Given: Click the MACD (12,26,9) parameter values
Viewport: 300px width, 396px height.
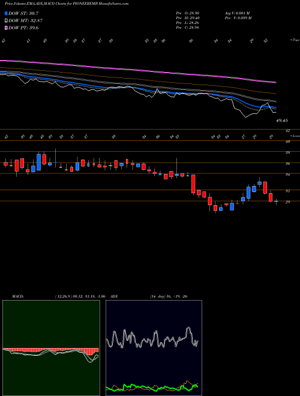Looking at the screenshot, I should point(80,296).
